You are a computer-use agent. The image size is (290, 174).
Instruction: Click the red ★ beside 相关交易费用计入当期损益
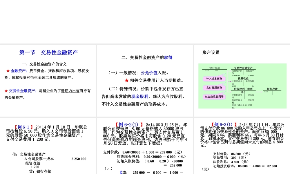pyautogui.click(x=127, y=80)
